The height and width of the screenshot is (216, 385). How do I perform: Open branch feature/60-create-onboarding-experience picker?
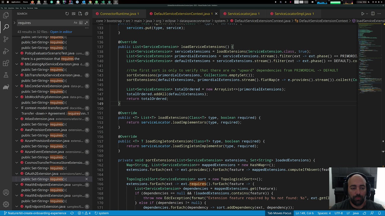click(35, 213)
